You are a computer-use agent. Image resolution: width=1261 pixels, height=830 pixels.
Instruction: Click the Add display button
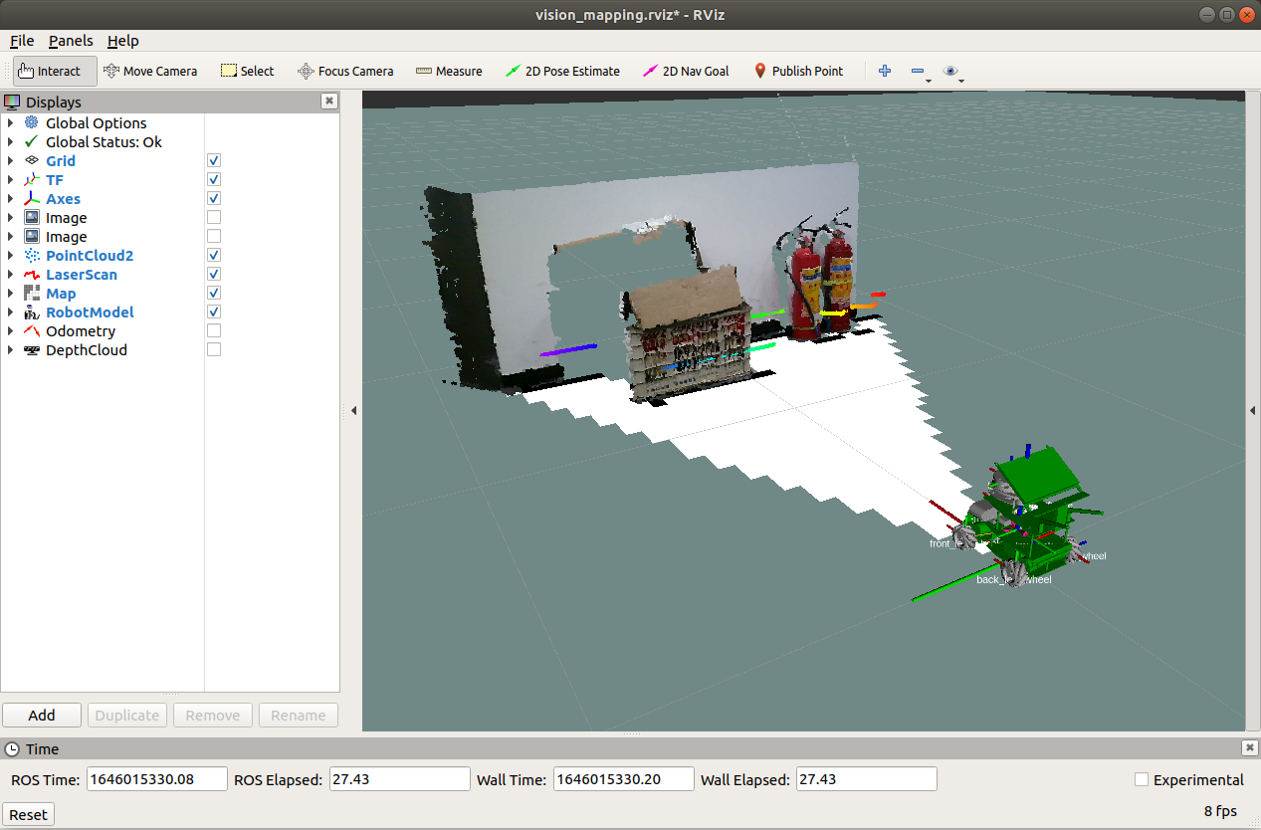[42, 715]
